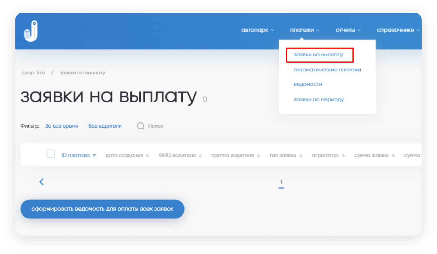The image size is (437, 254).
Task: Click the ID платежа sort icon
Action: tap(94, 155)
